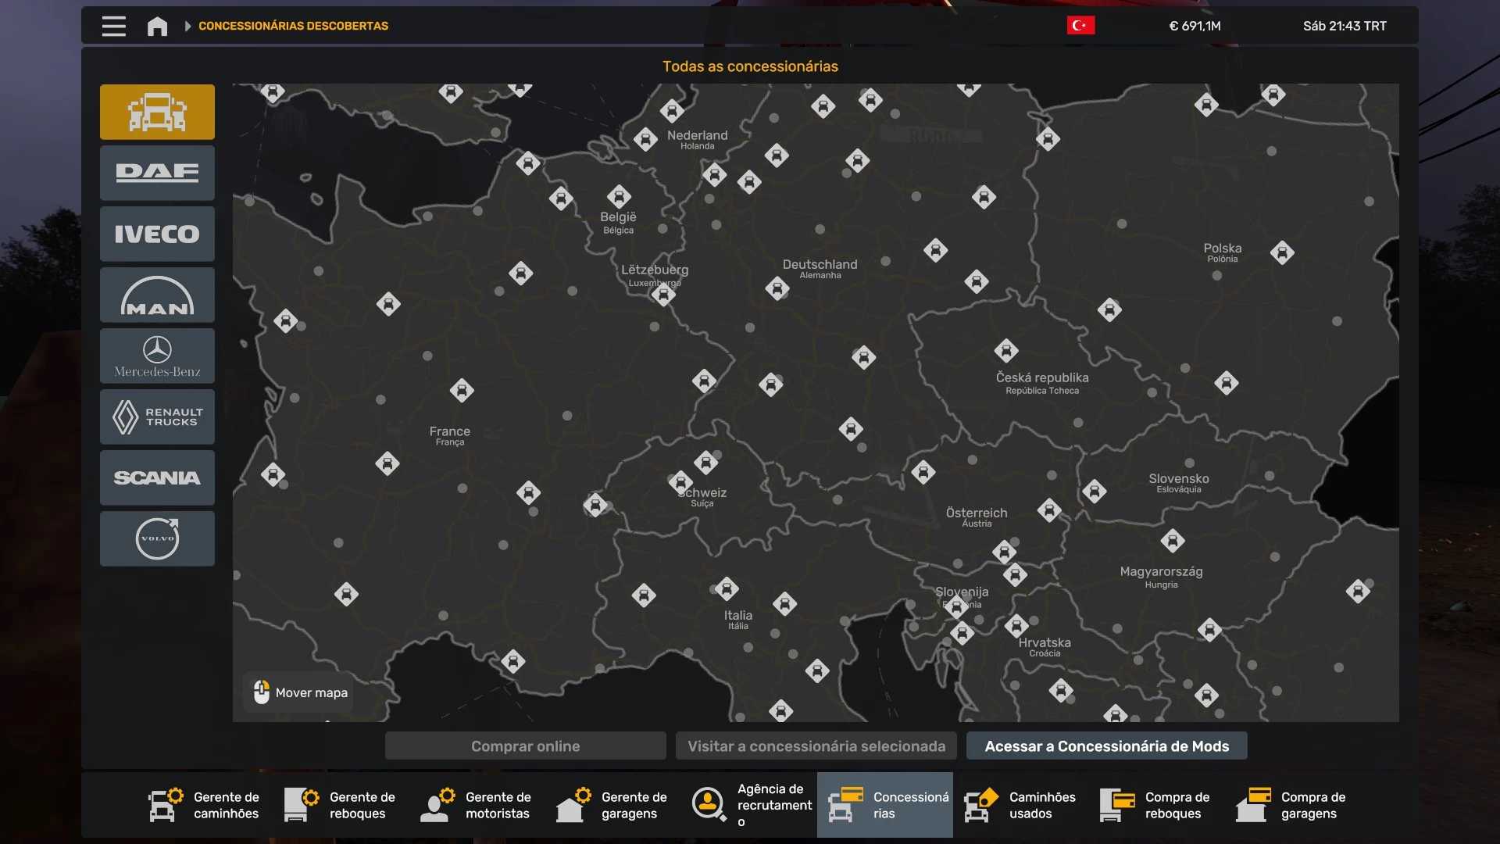Go to home screen icon
The height and width of the screenshot is (844, 1500).
pyautogui.click(x=157, y=26)
